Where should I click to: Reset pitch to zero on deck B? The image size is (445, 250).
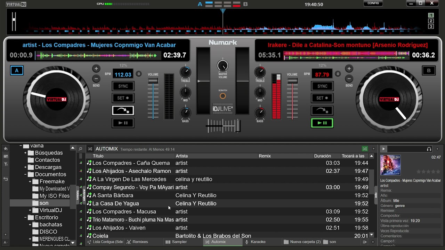tap(338, 74)
